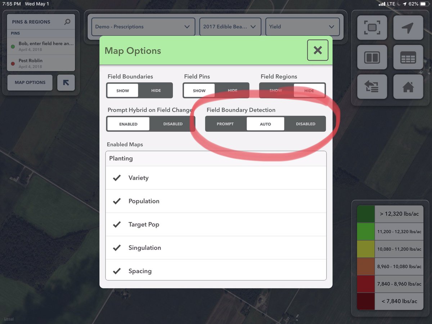Image resolution: width=432 pixels, height=324 pixels.
Task: Tap the battery 62% status indicator
Action: 418,4
